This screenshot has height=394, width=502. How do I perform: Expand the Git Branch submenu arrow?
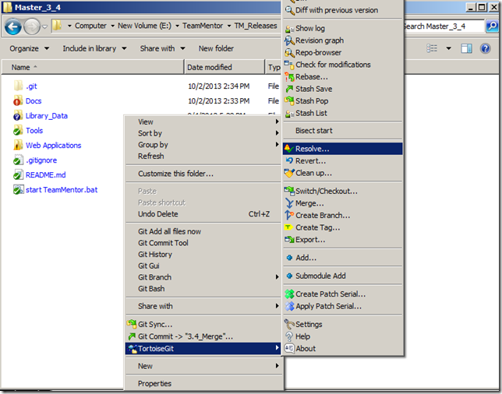277,277
